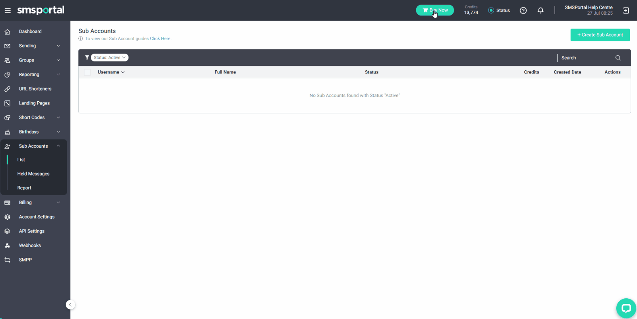
Task: Click the Dashboard home icon
Action: click(7, 32)
